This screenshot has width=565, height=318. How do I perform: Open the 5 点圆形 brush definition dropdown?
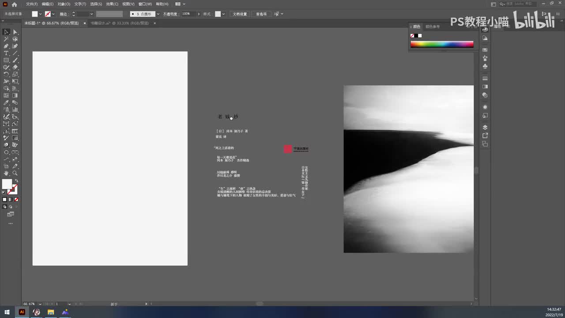[x=158, y=14]
